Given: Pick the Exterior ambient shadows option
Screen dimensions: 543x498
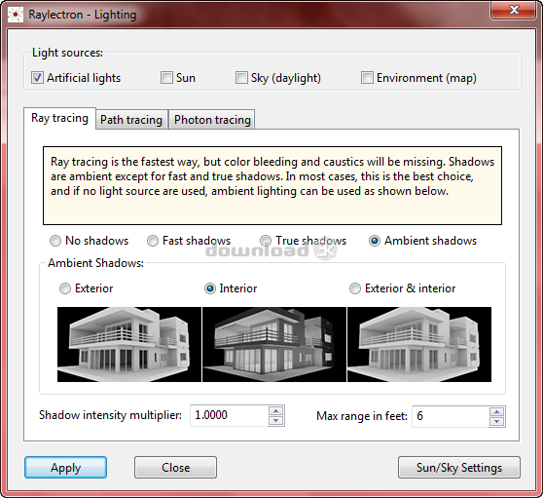Looking at the screenshot, I should 65,288.
